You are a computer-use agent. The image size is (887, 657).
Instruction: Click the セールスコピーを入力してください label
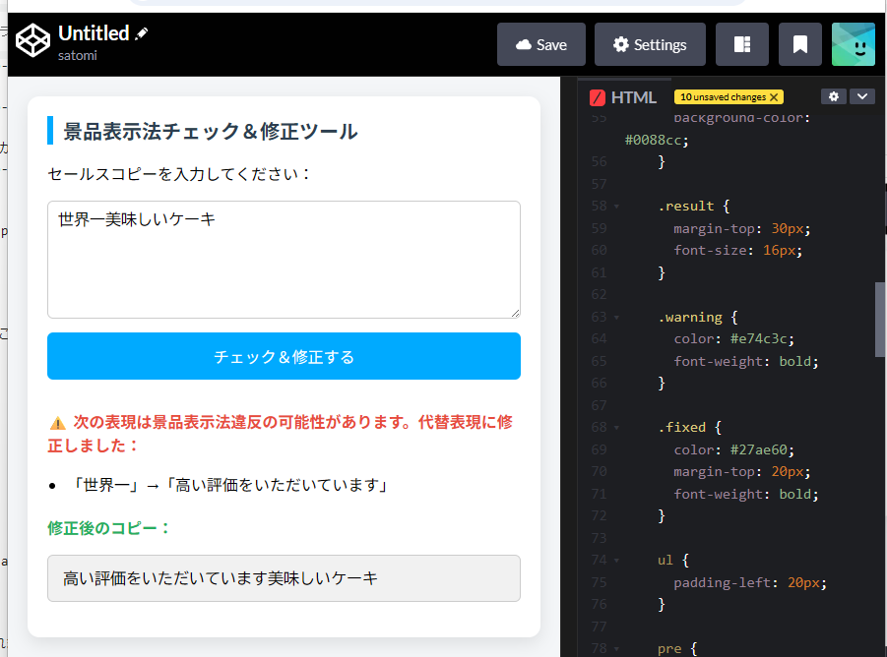tap(180, 174)
